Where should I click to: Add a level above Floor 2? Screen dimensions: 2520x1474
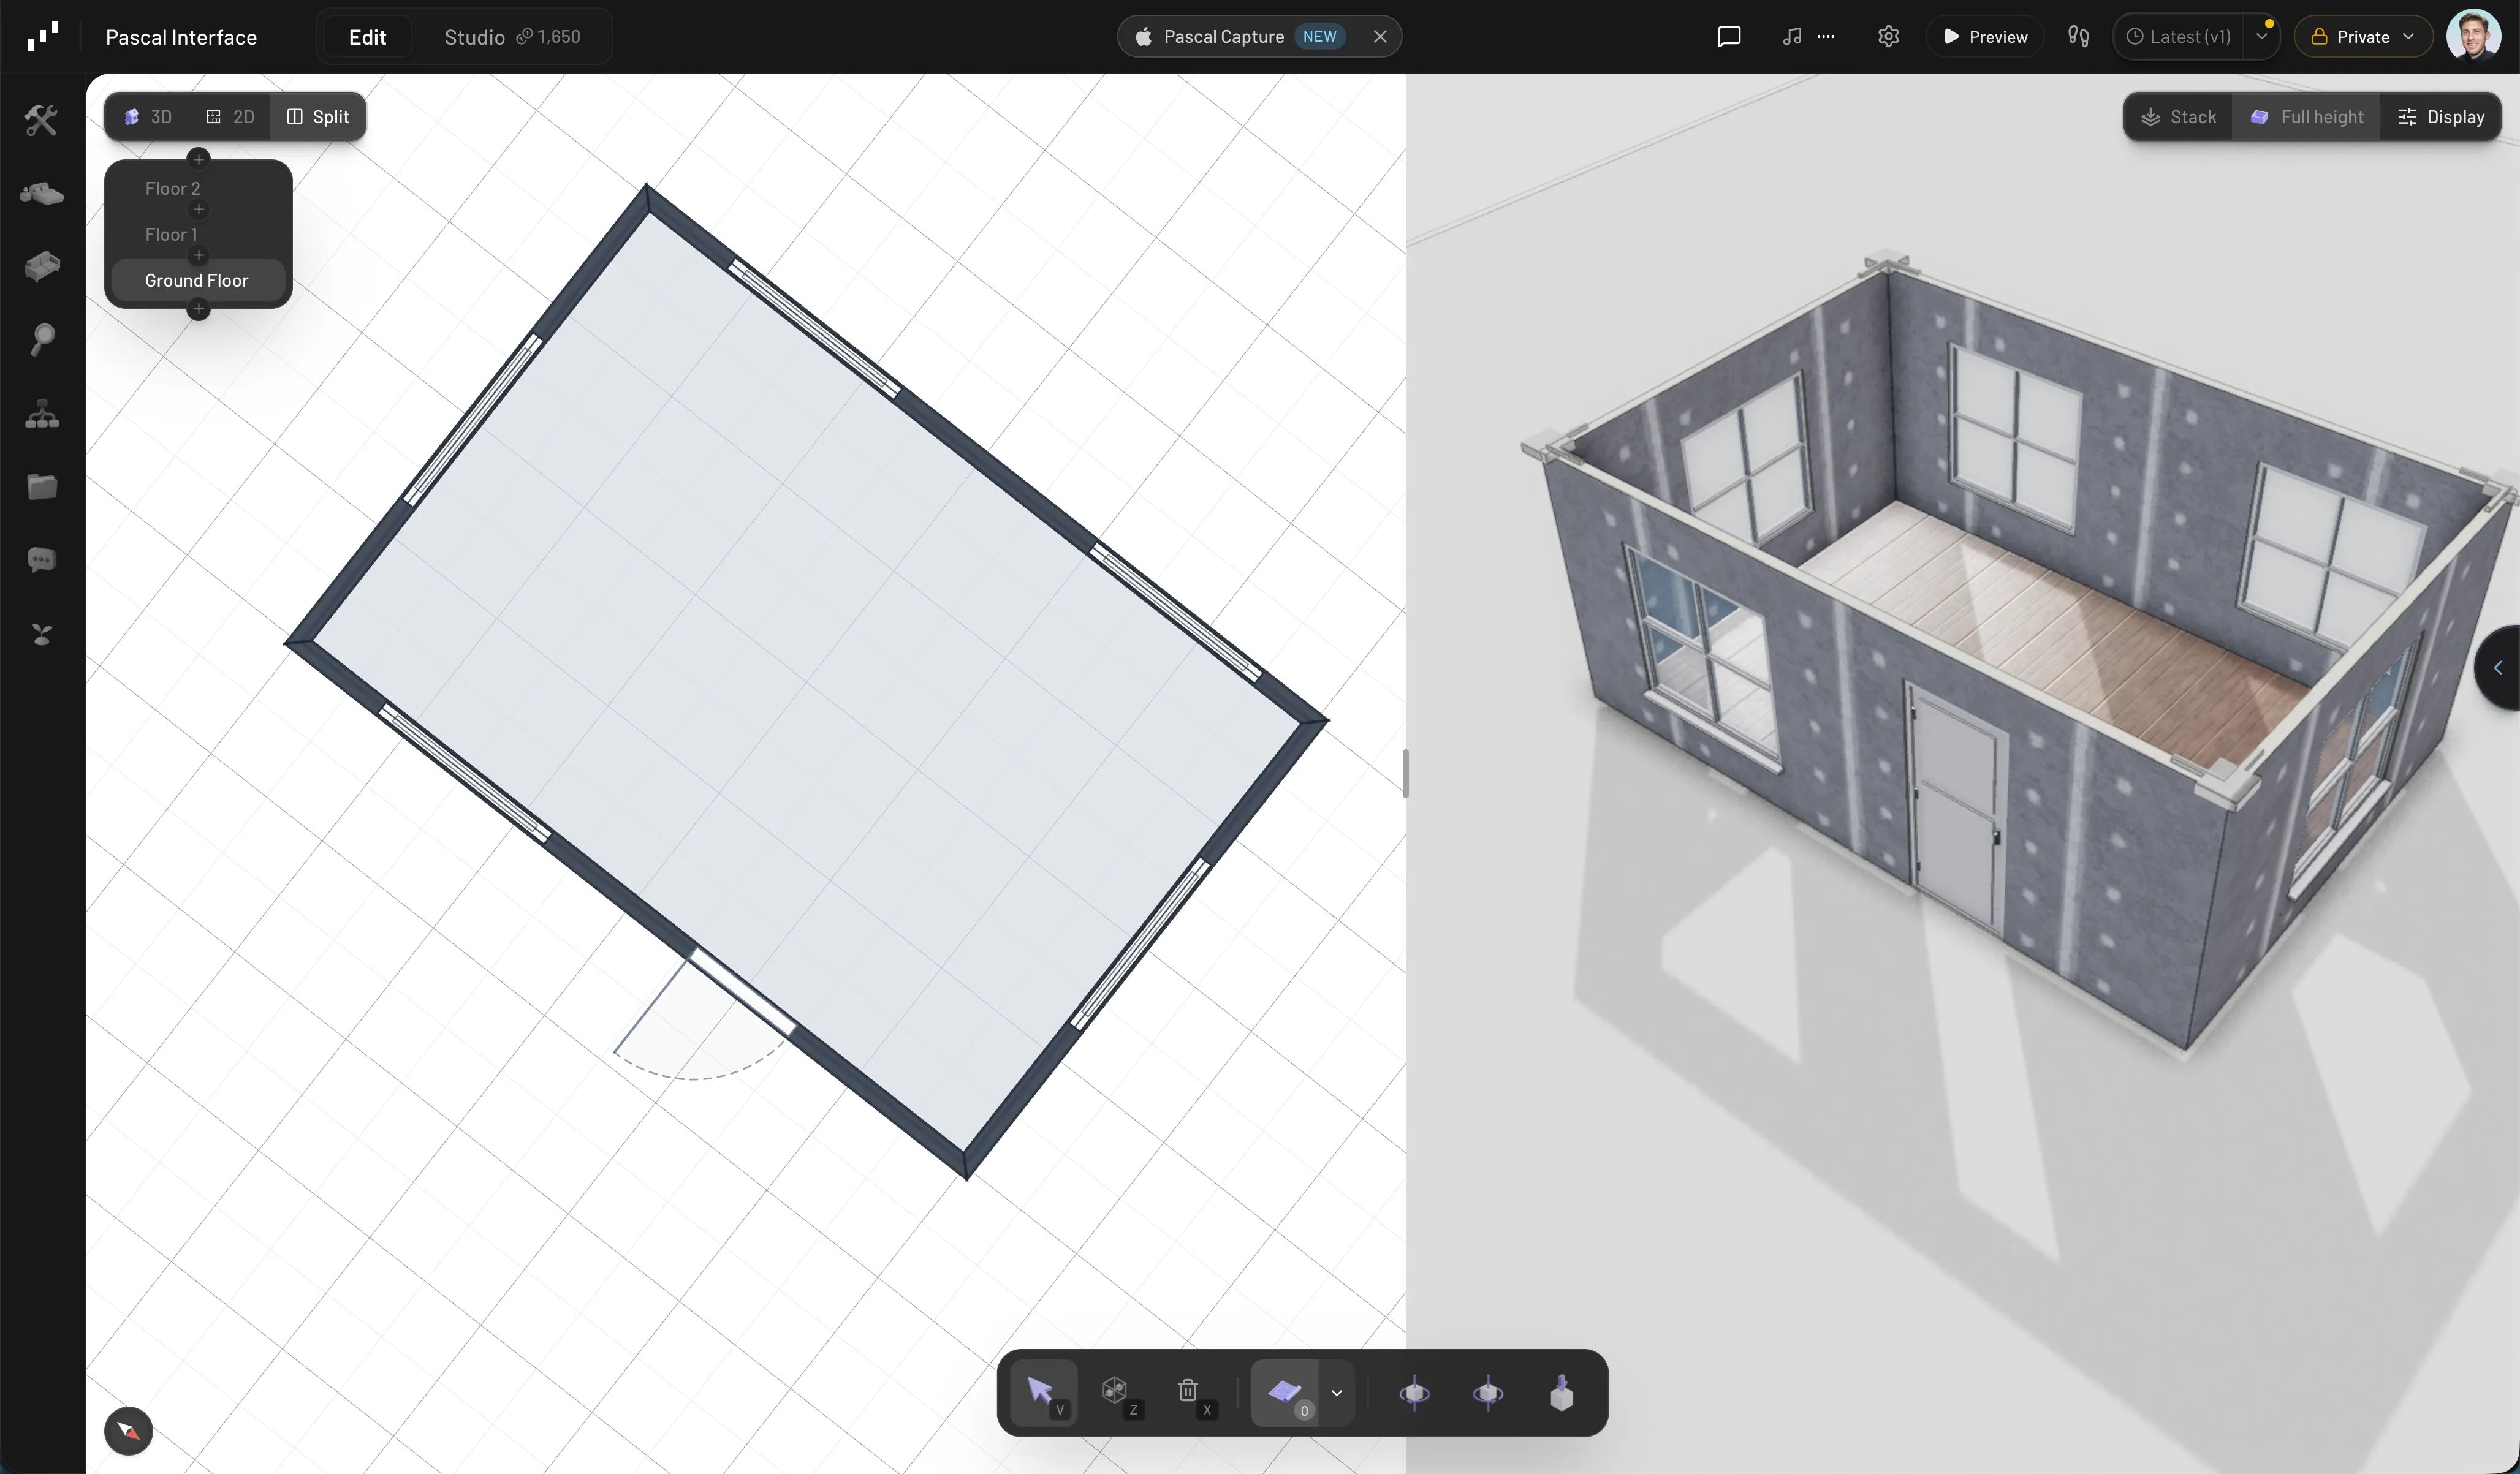pos(198,159)
